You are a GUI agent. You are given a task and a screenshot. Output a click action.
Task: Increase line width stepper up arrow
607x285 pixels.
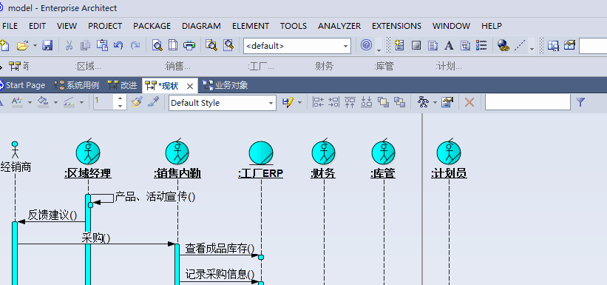(121, 99)
